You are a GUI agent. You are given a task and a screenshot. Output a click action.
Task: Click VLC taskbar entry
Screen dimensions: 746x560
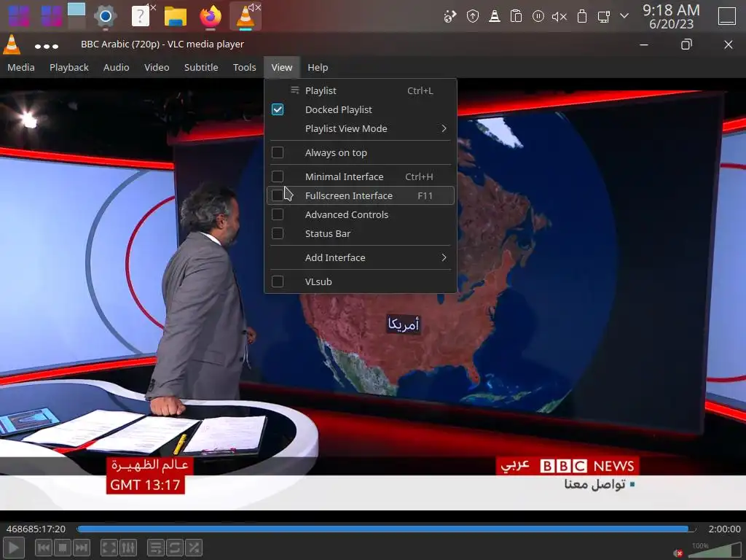click(246, 16)
